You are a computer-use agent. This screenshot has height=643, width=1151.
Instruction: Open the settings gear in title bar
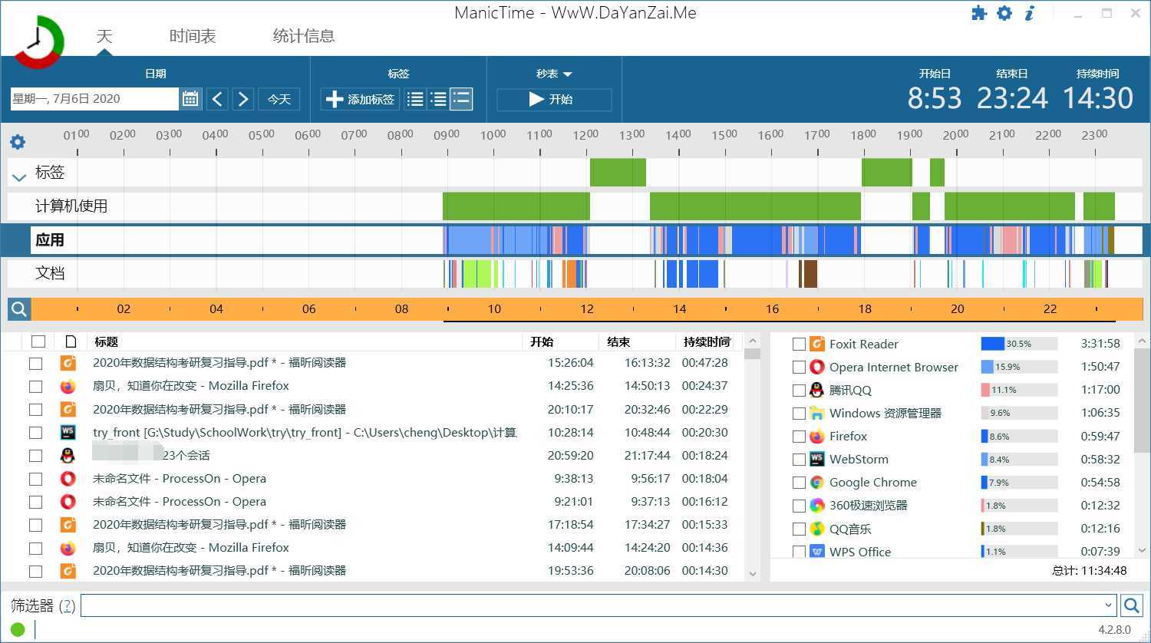[x=1004, y=13]
